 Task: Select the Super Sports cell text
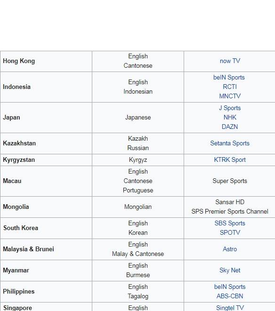tap(230, 181)
